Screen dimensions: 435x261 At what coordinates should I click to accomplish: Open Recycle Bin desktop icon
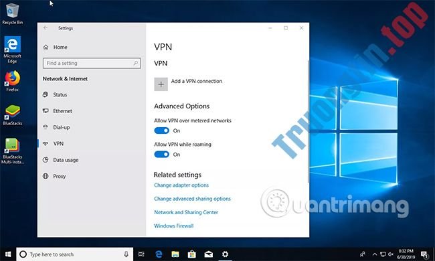(x=12, y=14)
